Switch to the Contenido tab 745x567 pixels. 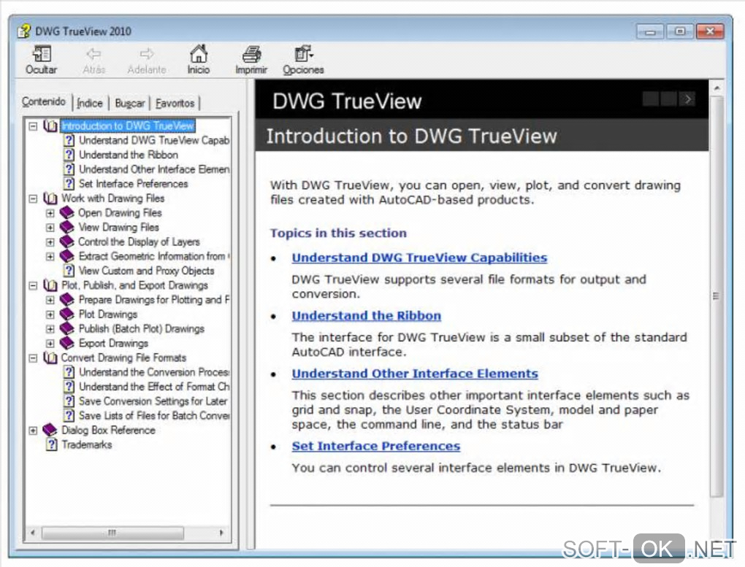(x=44, y=101)
